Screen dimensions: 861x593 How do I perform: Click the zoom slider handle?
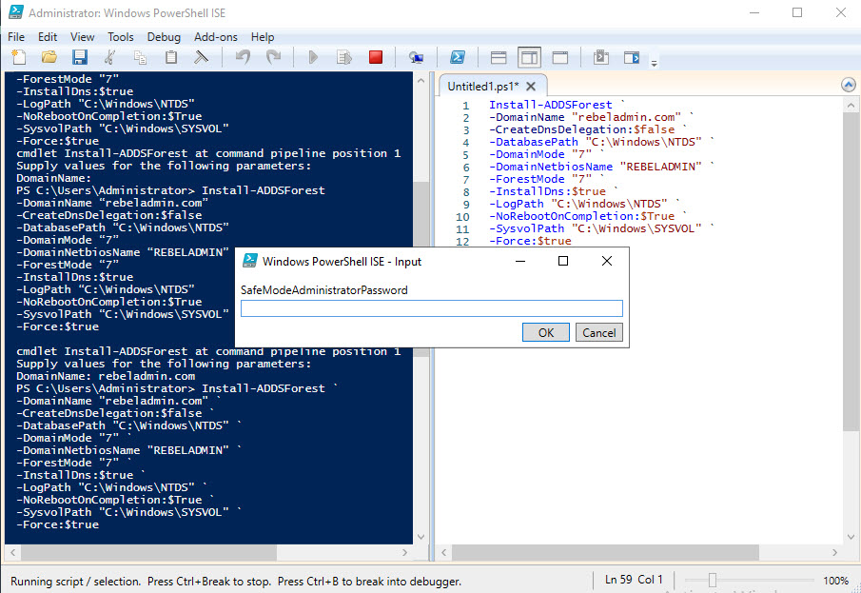(713, 580)
